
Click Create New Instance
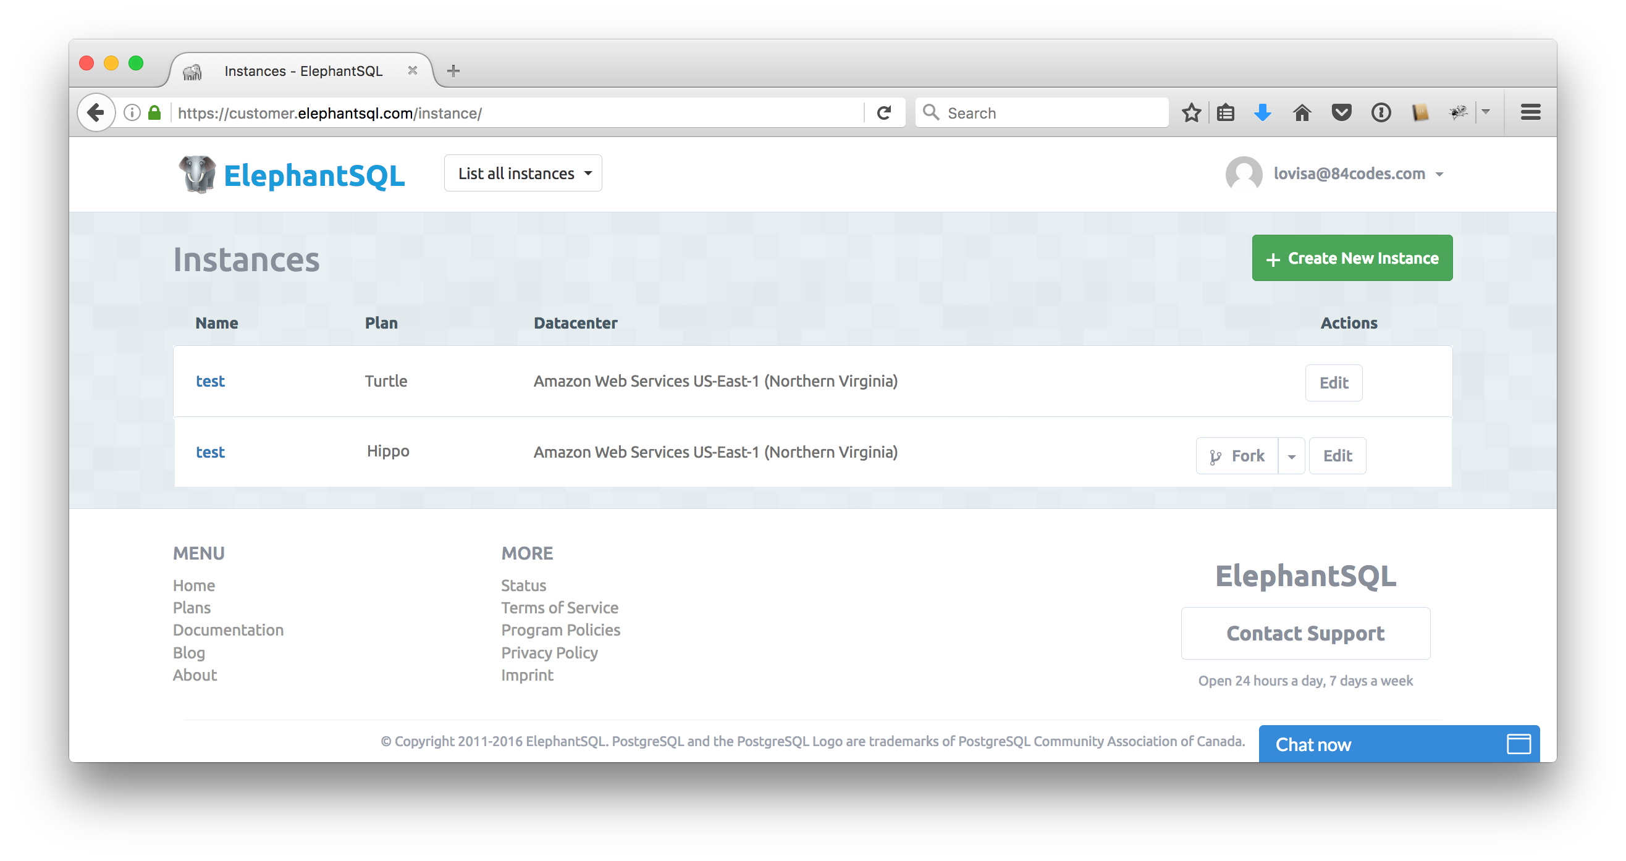coord(1352,258)
